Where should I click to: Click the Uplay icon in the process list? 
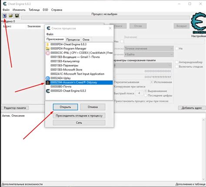(48, 78)
